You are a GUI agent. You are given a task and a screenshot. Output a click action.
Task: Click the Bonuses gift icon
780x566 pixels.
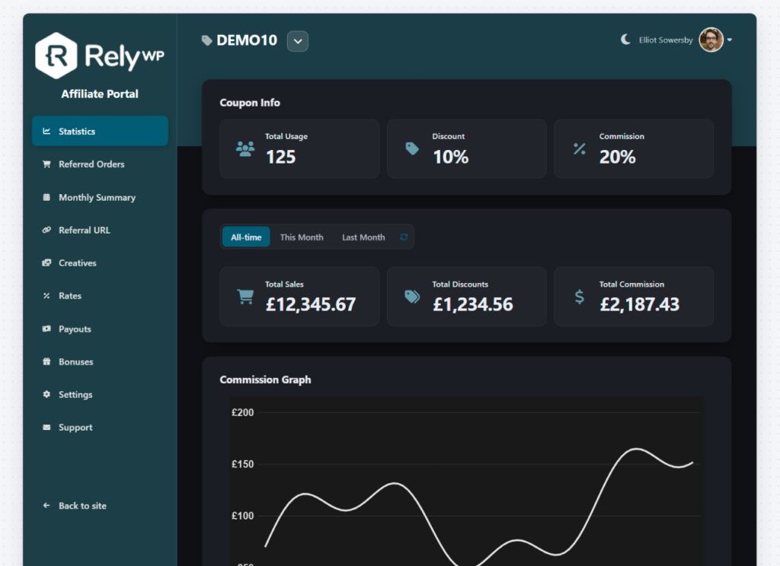[x=46, y=361]
